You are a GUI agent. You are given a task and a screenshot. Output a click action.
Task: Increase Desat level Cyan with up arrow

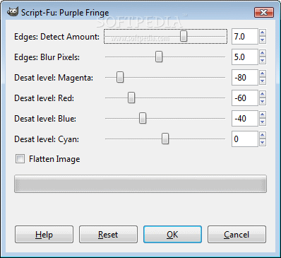(263, 135)
